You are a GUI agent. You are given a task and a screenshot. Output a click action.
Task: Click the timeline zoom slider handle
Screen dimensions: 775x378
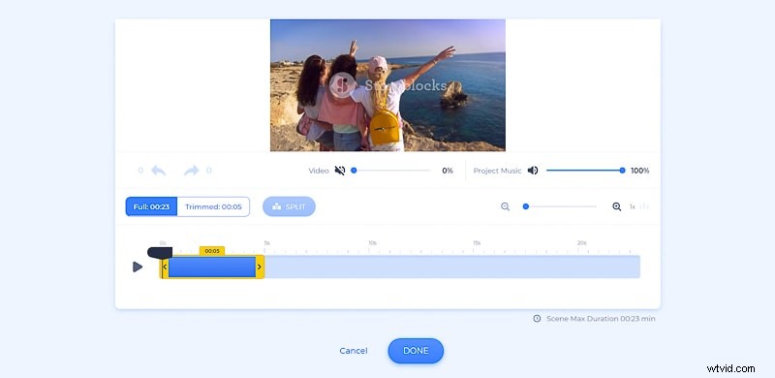(526, 206)
